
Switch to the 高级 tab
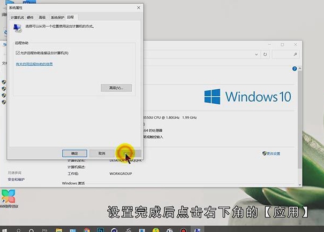click(x=42, y=18)
